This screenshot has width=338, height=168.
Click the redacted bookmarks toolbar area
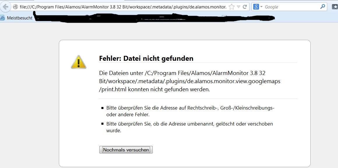(x=154, y=18)
